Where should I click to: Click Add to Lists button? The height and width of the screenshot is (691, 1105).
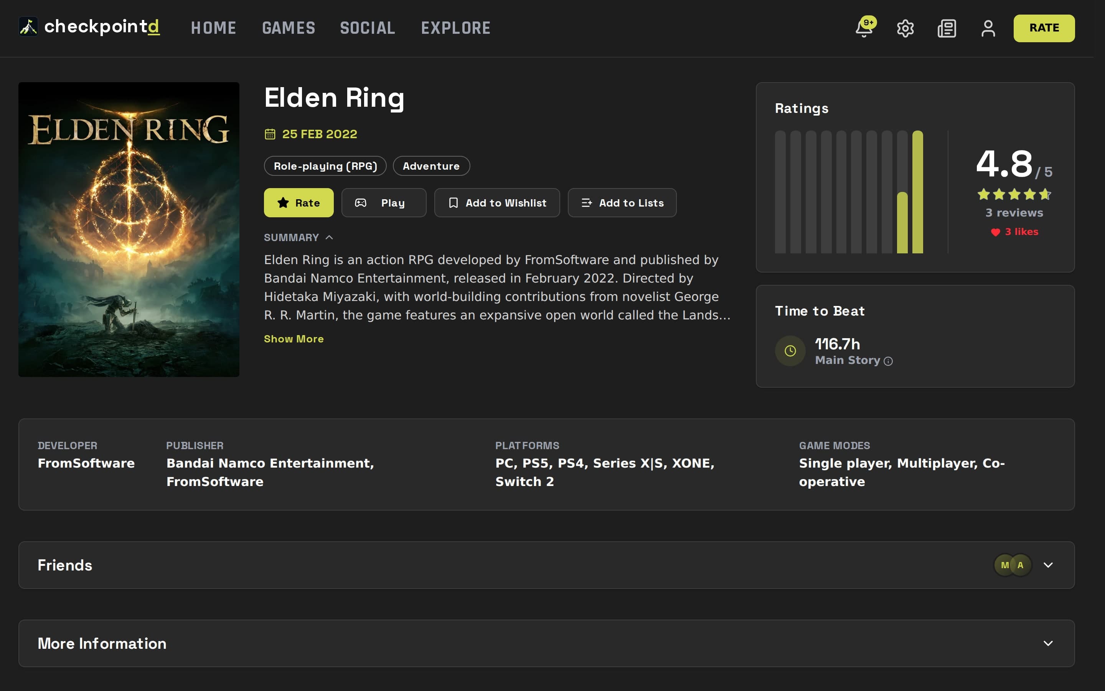pos(622,202)
